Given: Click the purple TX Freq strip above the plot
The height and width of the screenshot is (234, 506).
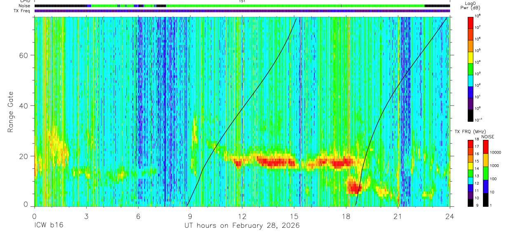Looking at the screenshot, I should pos(242,11).
